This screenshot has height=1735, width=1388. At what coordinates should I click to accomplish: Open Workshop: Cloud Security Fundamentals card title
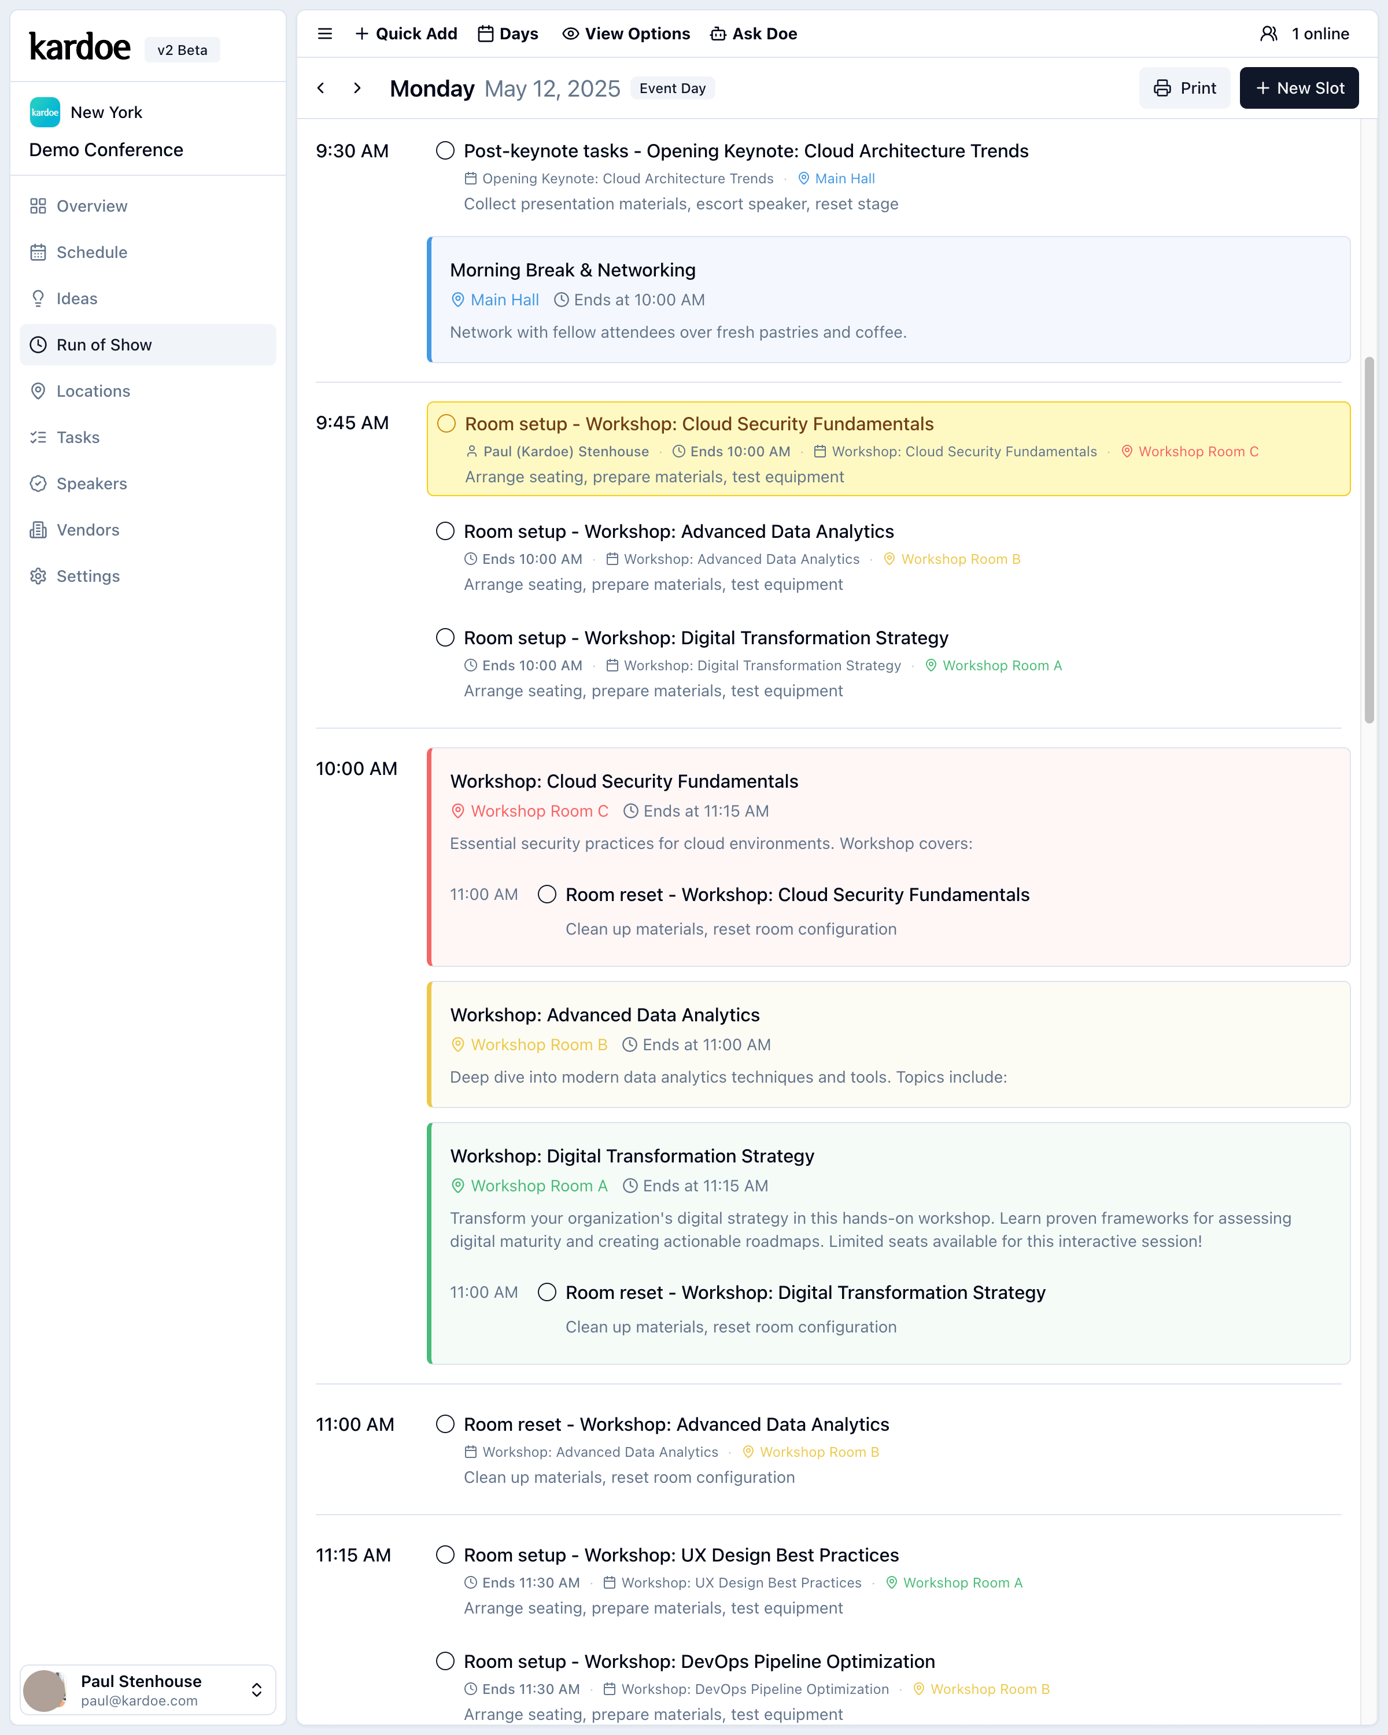pyautogui.click(x=625, y=781)
